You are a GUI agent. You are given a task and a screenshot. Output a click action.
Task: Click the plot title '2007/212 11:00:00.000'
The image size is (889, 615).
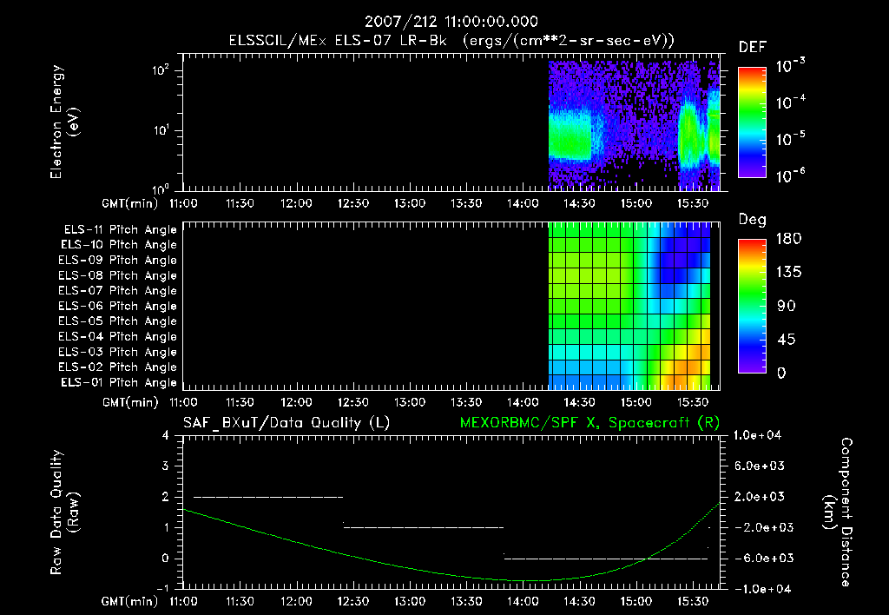(x=451, y=22)
